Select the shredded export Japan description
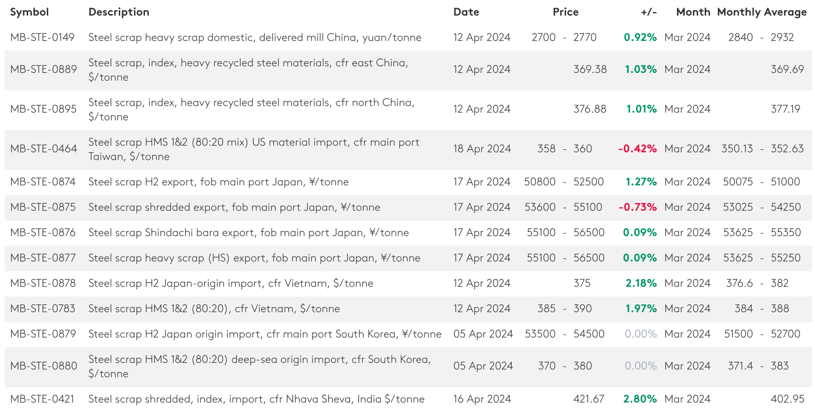Screen dimensions: 815x410 point(234,207)
